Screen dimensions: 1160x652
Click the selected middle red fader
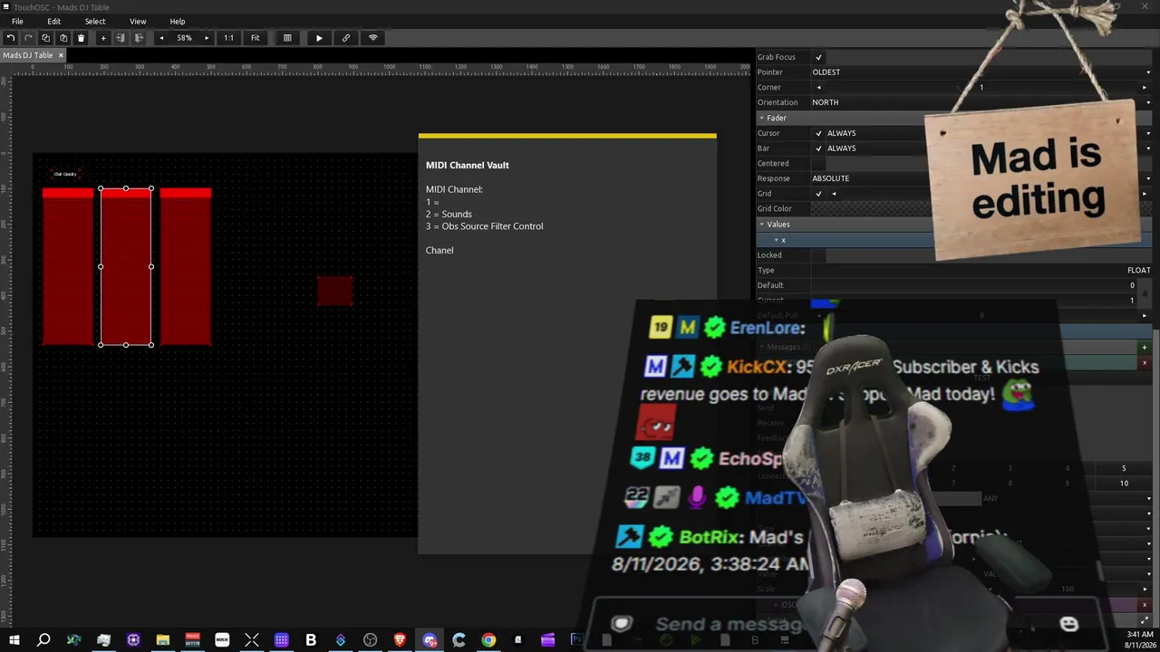126,266
